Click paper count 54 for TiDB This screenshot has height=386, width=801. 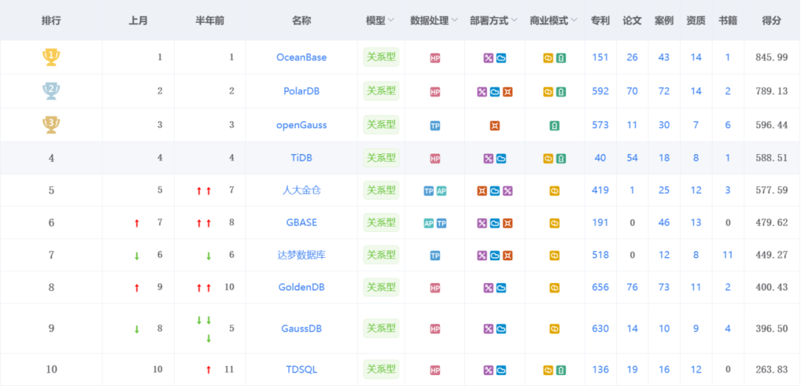click(x=633, y=158)
